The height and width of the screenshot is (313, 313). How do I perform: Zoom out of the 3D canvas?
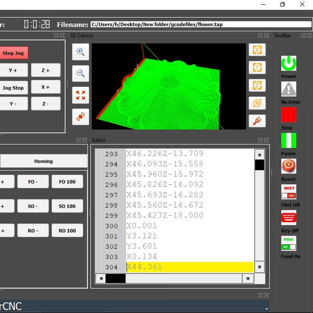[x=80, y=73]
